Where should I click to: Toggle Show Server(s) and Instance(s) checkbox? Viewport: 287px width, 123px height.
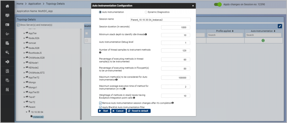coord(18,25)
